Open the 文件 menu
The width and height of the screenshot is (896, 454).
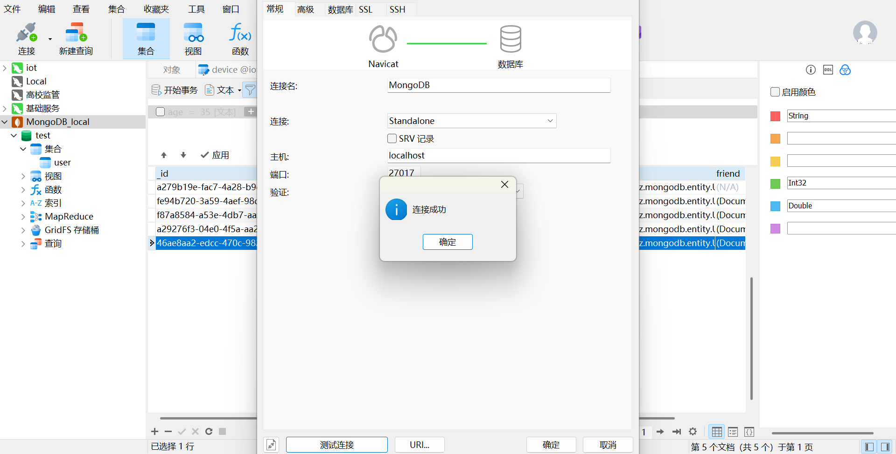click(12, 9)
